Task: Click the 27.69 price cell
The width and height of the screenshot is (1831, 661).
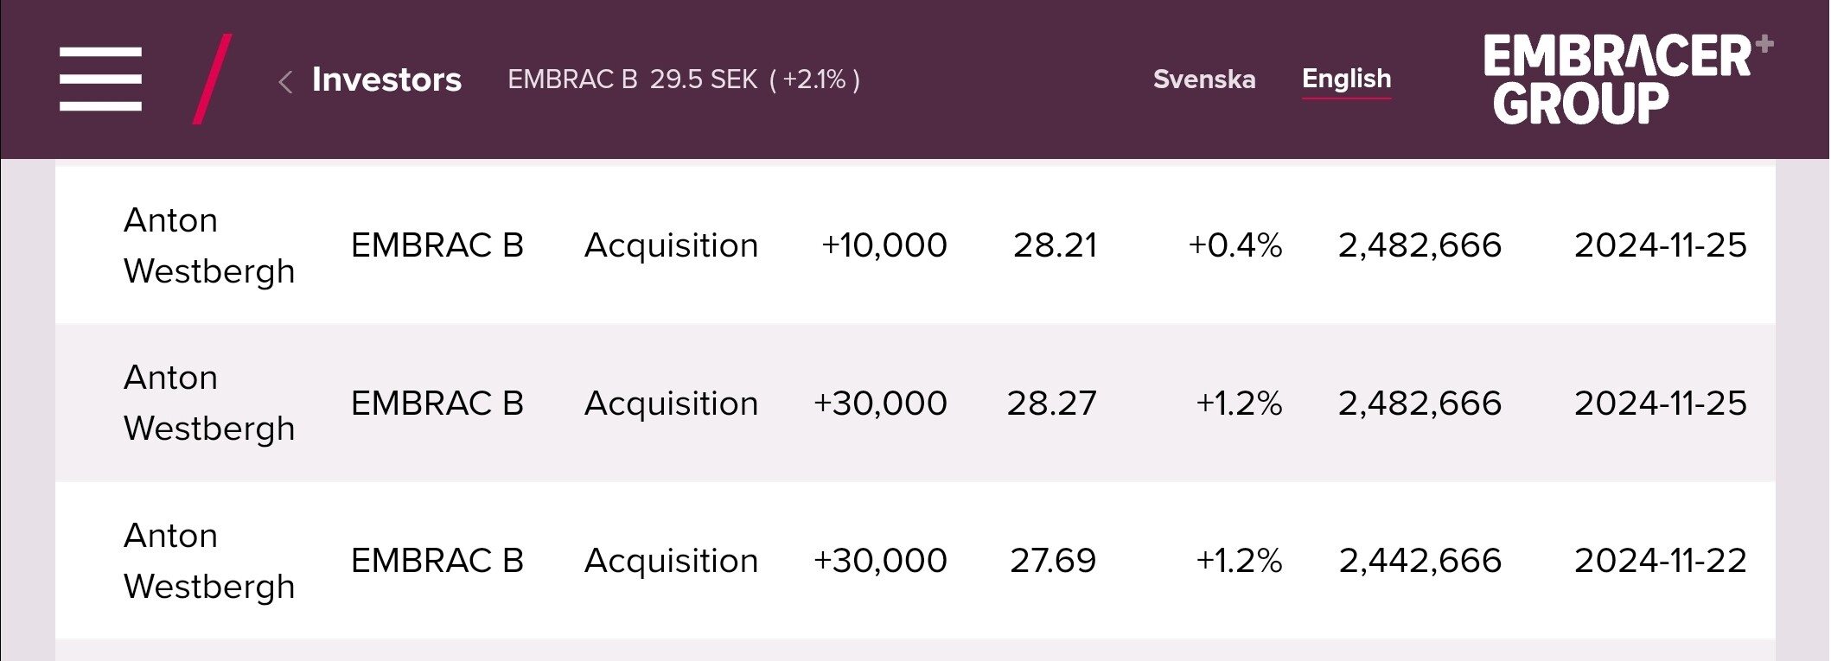Action: click(1052, 561)
